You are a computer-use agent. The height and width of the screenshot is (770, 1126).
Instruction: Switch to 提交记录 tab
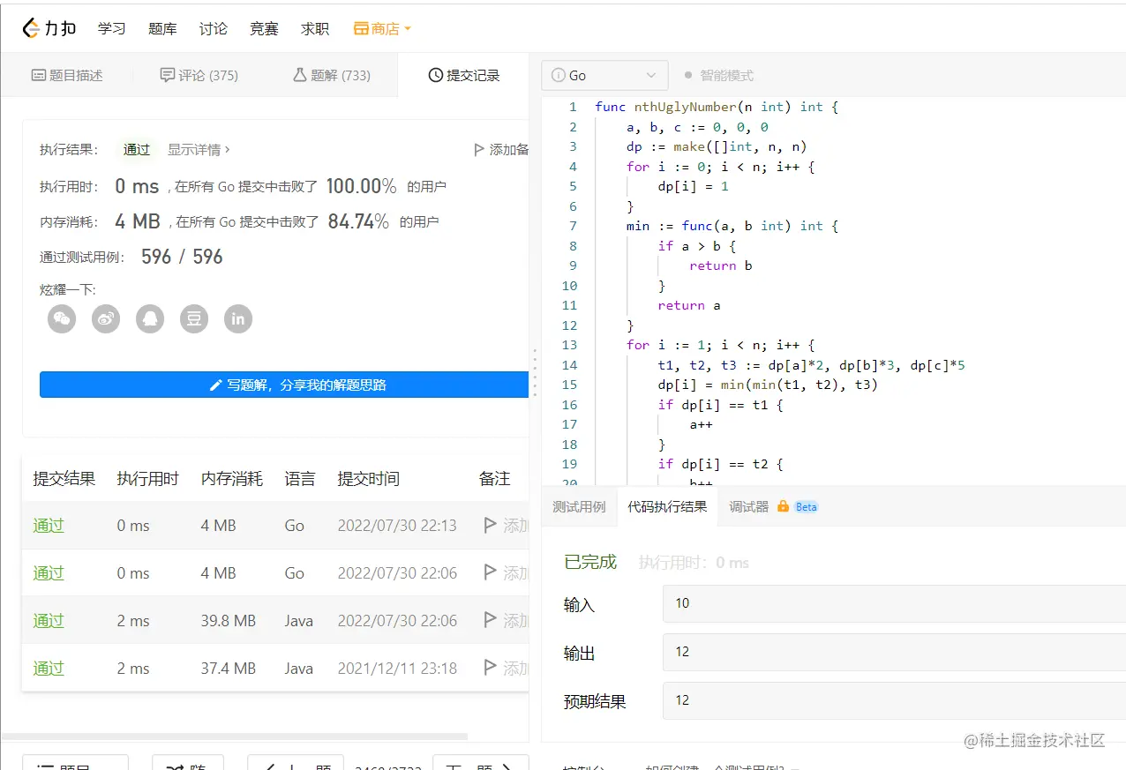tap(464, 76)
